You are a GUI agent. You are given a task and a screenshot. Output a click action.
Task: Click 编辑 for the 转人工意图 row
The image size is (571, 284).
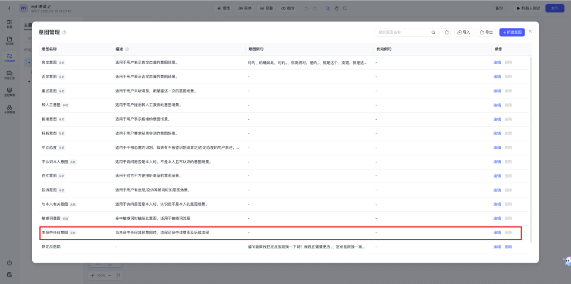(497, 104)
